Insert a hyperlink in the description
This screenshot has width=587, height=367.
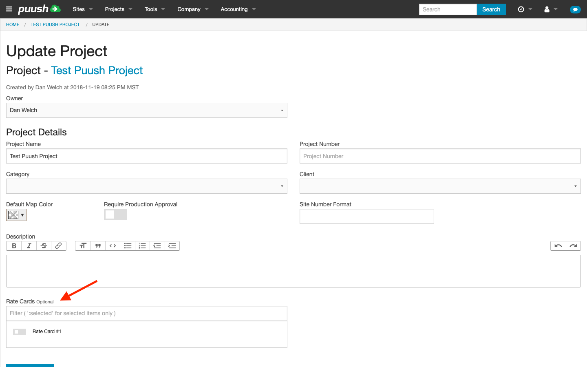[x=58, y=245]
